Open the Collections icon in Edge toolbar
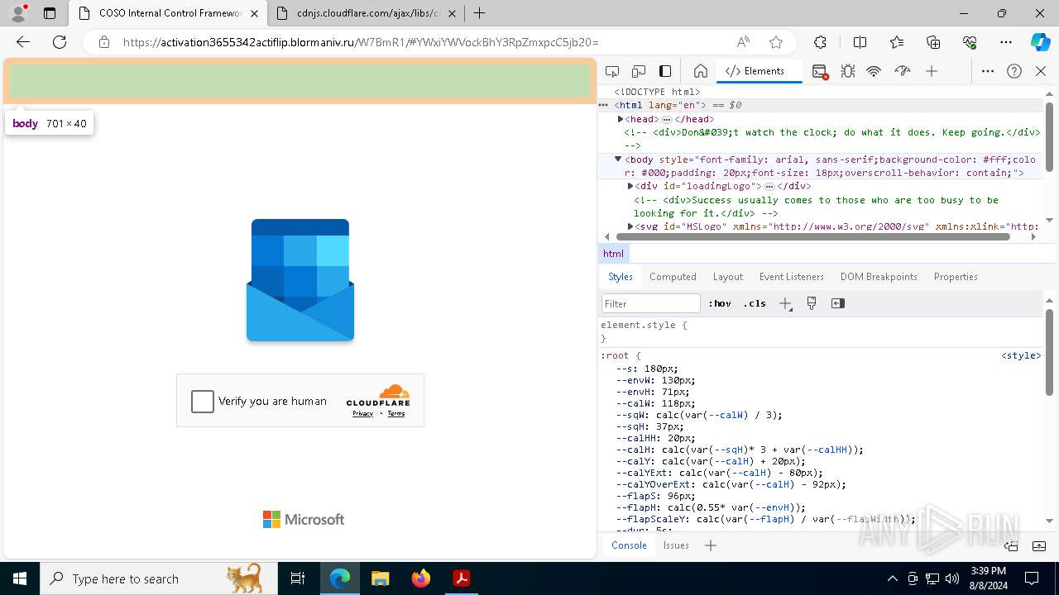Viewport: 1059px width, 595px height. [x=933, y=42]
